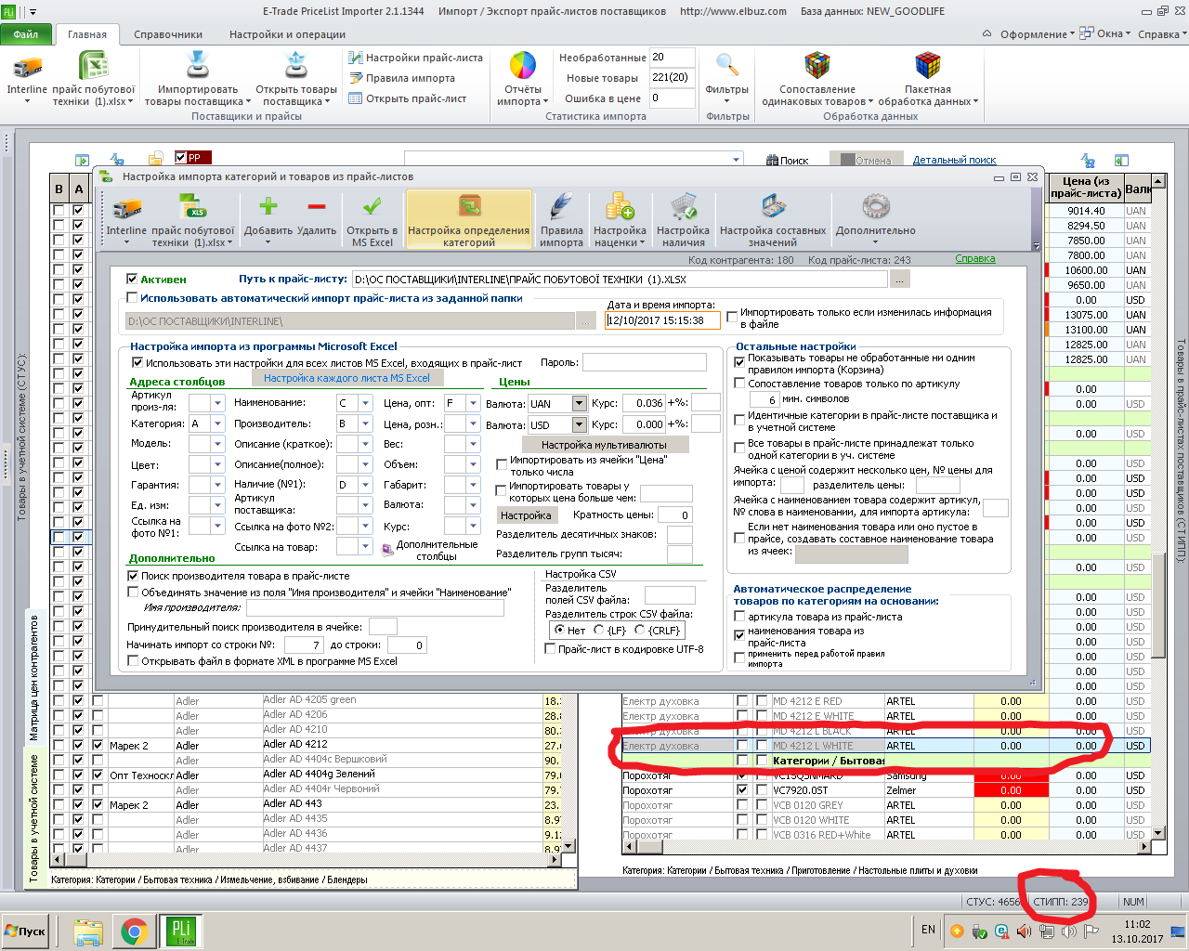Open 'Настройка составных значений' icon
This screenshot has height=951, width=1189.
773,206
